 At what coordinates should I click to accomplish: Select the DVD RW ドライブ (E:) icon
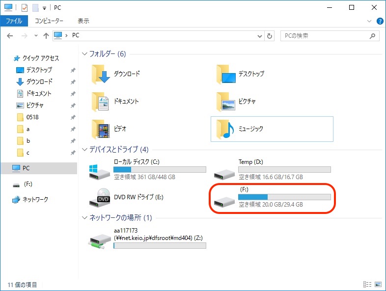pos(100,198)
